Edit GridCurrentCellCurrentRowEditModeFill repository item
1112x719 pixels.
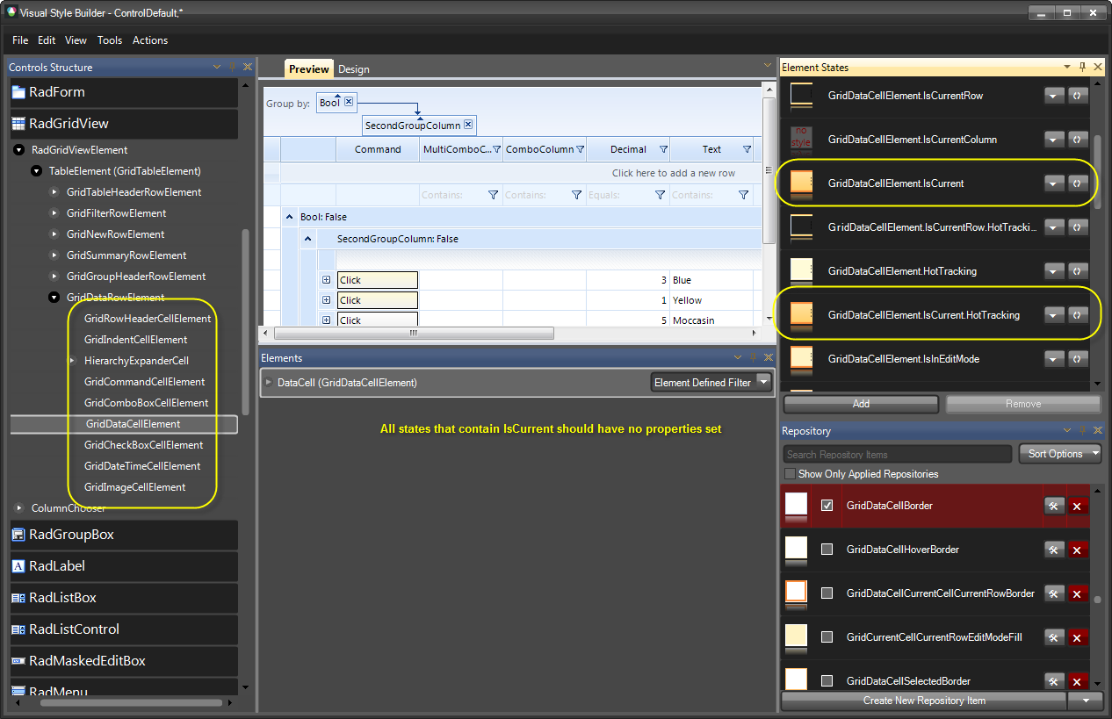click(1054, 637)
